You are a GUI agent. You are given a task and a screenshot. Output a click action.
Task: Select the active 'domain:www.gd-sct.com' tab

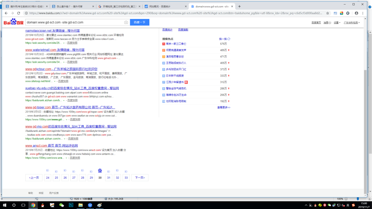pyautogui.click(x=212, y=7)
